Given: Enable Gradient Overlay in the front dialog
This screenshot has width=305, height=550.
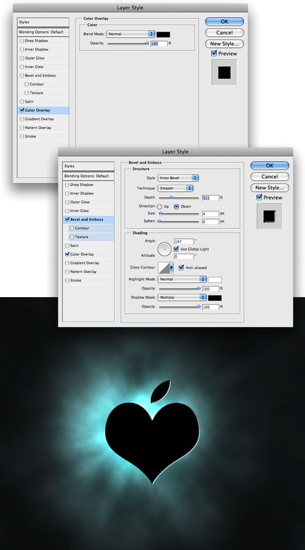Looking at the screenshot, I should point(67,263).
